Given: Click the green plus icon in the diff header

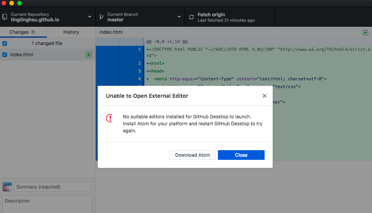Looking at the screenshot, I should (365, 33).
